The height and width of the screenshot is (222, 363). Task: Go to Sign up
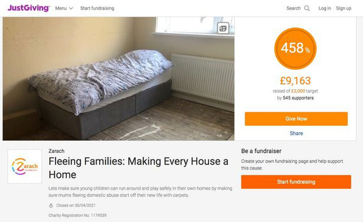[344, 8]
